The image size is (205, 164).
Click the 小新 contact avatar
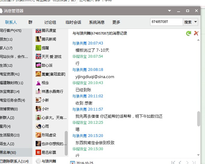[38, 100]
